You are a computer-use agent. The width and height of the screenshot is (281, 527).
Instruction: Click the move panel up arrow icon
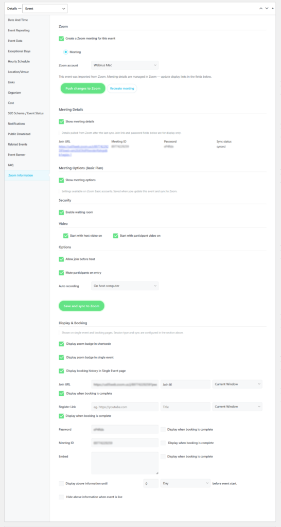261,8
